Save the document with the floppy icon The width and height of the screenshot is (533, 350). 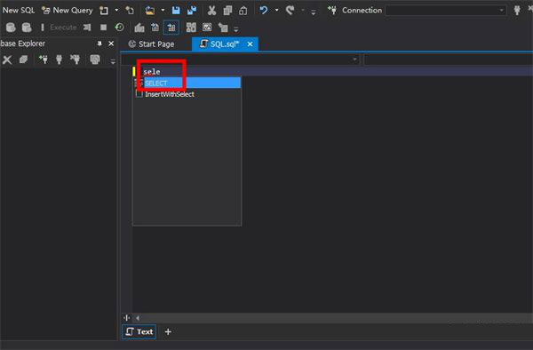pos(176,11)
